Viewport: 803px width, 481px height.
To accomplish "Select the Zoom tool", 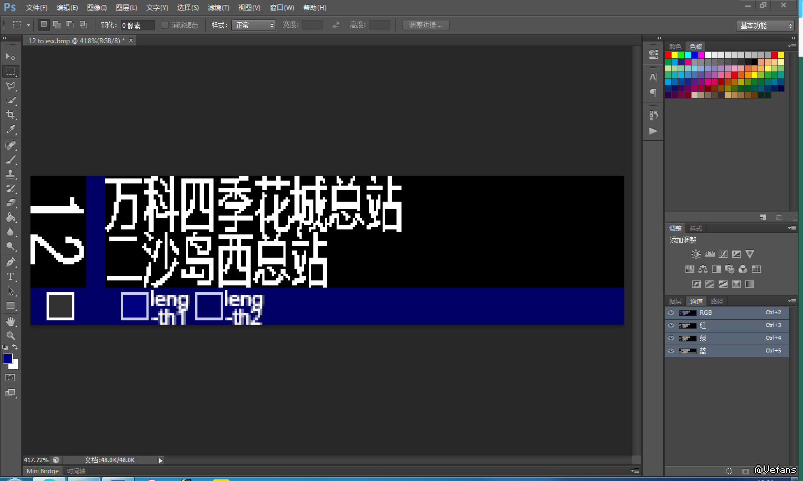I will 11,336.
